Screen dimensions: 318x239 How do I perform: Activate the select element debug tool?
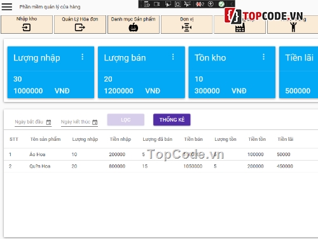tap(168, 4)
